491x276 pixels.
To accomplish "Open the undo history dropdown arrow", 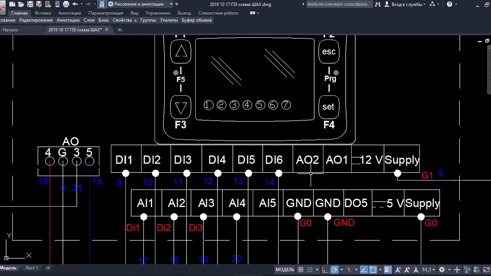I will coord(81,4).
